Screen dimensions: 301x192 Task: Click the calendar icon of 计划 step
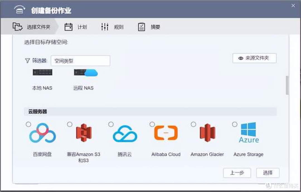[68, 27]
